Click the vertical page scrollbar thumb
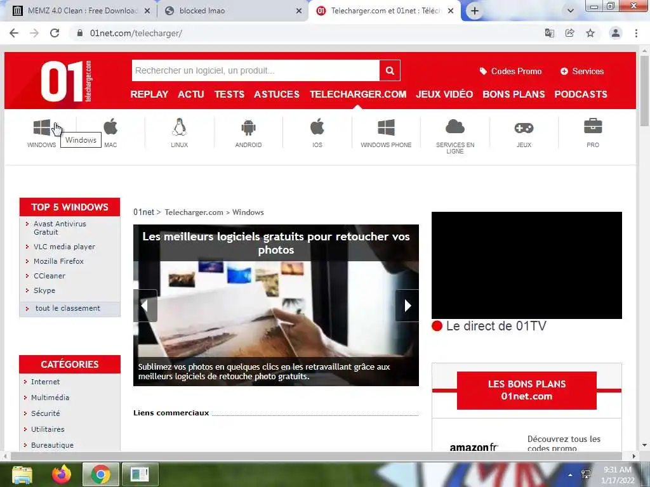 pos(644,90)
